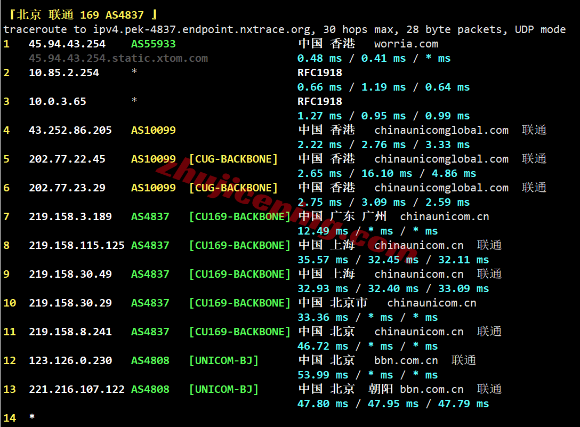Screen dimensions: 580x427
Task: Click latency value 16.10 ms
Action: 386,174
